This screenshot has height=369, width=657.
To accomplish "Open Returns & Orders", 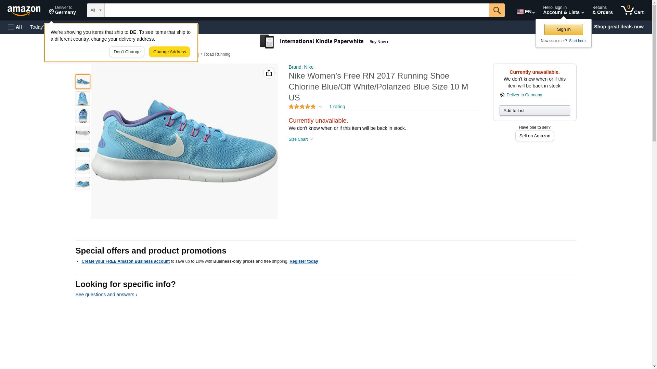I will coord(602,10).
